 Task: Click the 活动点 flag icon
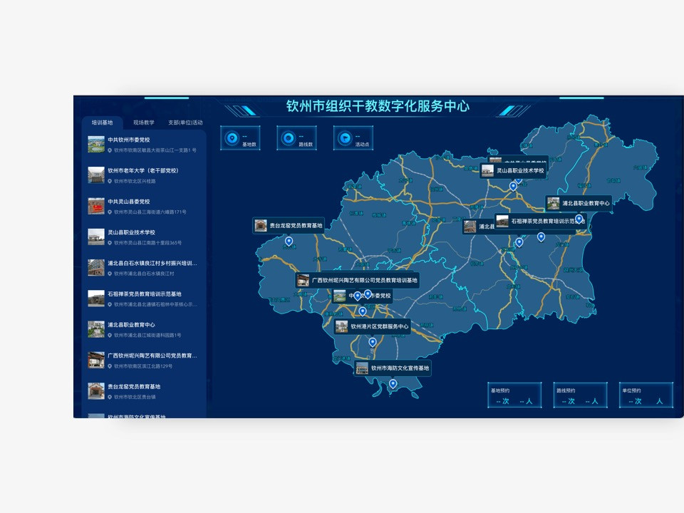pyautogui.click(x=344, y=138)
